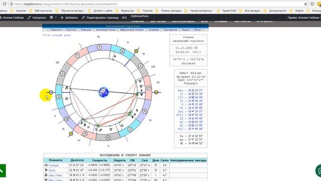The image size is (321, 181).
Task: Click the Asc house cusp value row
Action: click(x=190, y=90)
